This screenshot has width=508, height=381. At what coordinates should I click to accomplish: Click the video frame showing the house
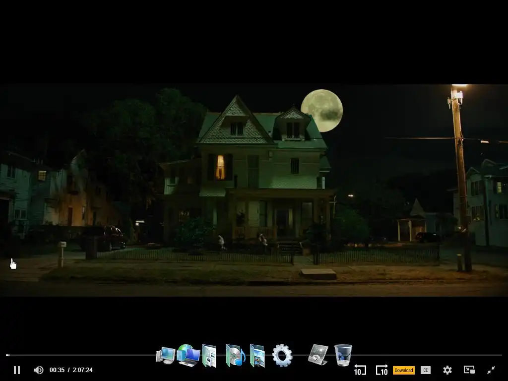[254, 190]
